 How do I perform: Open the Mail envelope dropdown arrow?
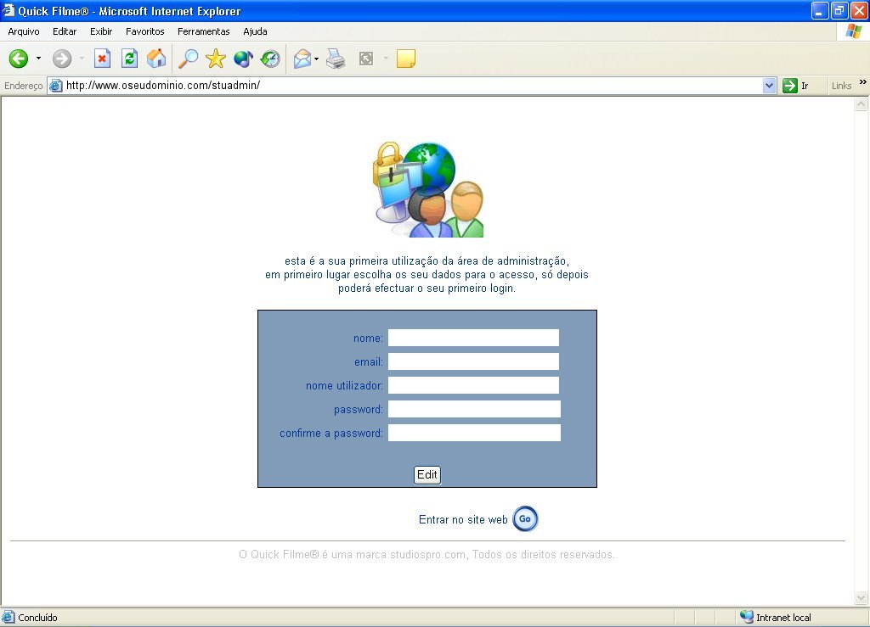317,59
